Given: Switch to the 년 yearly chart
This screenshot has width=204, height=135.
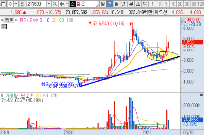Looking at the screenshot, I should point(124,4).
